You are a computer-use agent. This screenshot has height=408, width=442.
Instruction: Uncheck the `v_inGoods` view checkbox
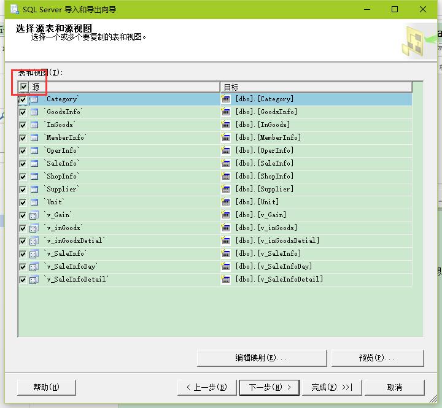pyautogui.click(x=23, y=228)
